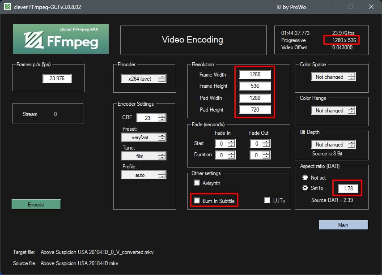Select the Not set aspect ratio option
This screenshot has height=275, width=382.
point(305,177)
